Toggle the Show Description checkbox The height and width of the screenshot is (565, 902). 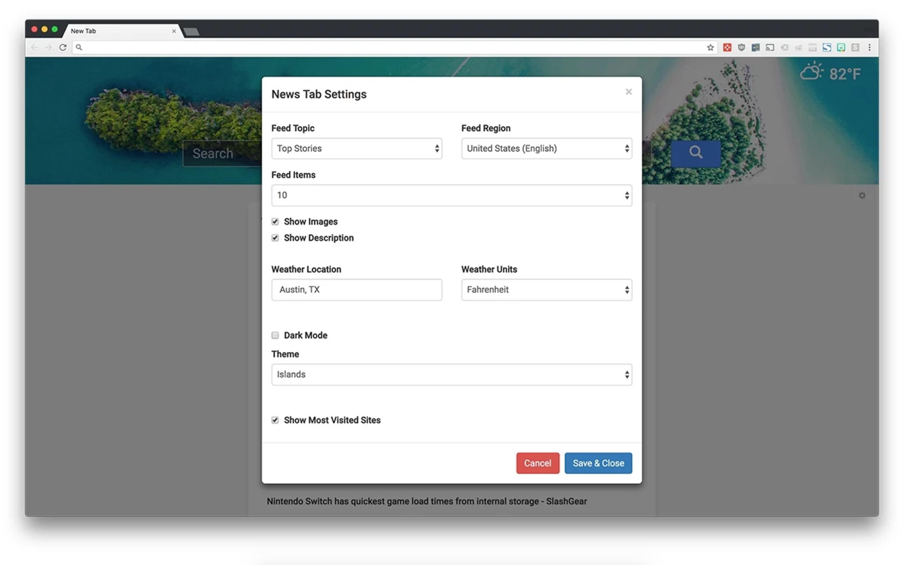[x=275, y=238]
